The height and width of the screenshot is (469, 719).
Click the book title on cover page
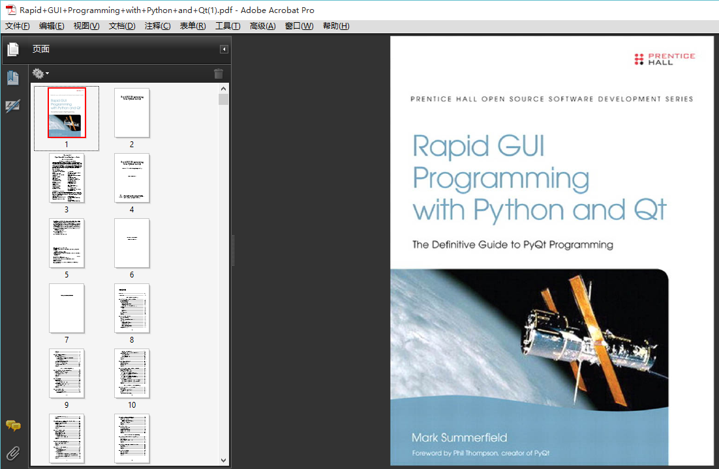[539, 178]
